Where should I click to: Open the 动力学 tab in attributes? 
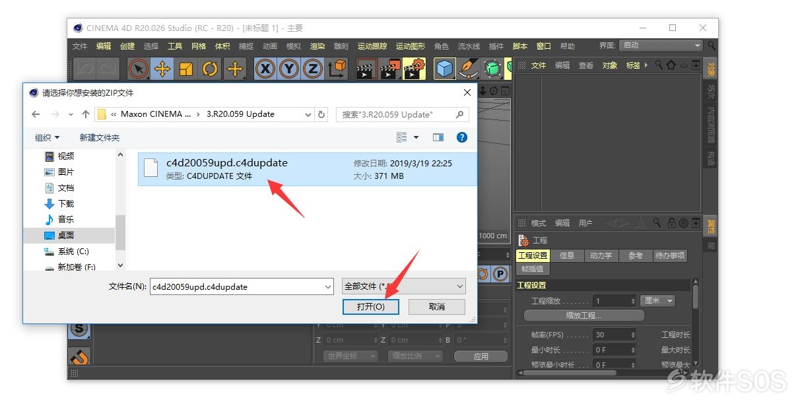click(x=601, y=255)
